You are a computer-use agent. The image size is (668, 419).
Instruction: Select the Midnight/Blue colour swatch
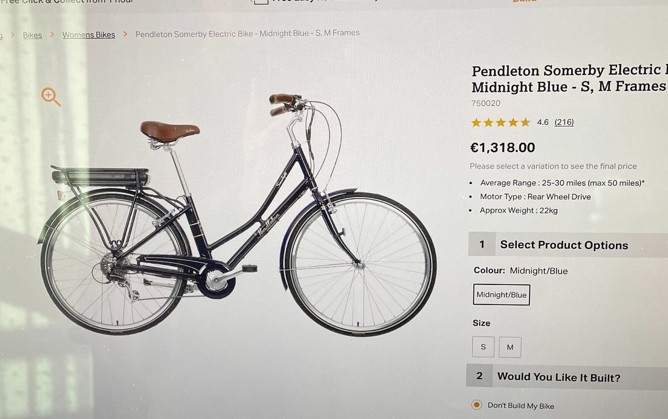coord(501,295)
